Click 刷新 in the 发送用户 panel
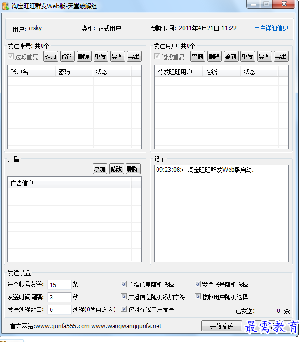This screenshot has width=303, height=342. coord(231,56)
